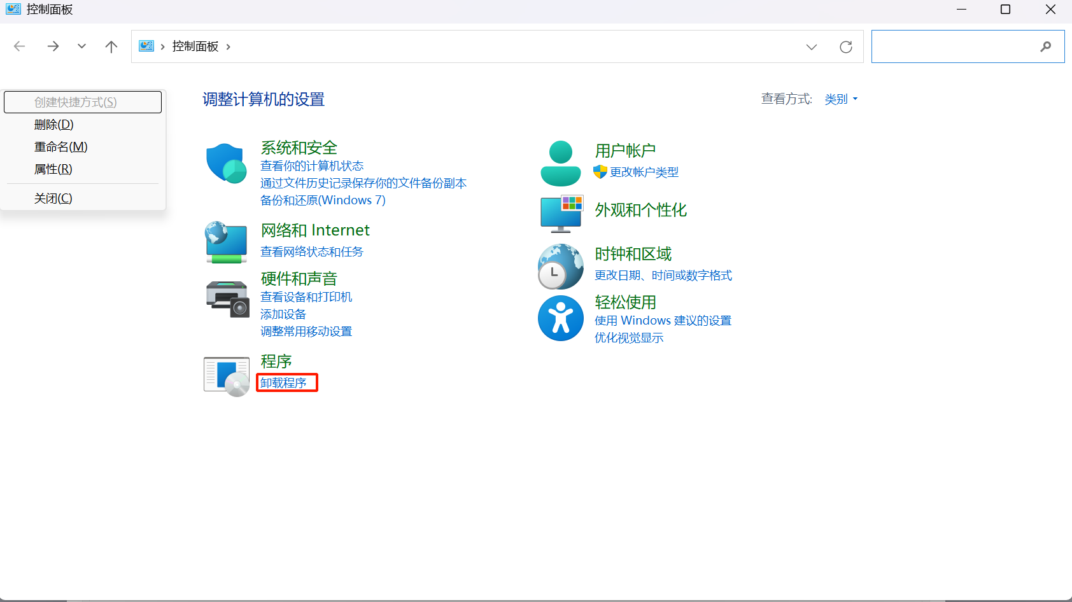Image resolution: width=1072 pixels, height=602 pixels.
Task: Open the Ease of Access icon
Action: (560, 318)
